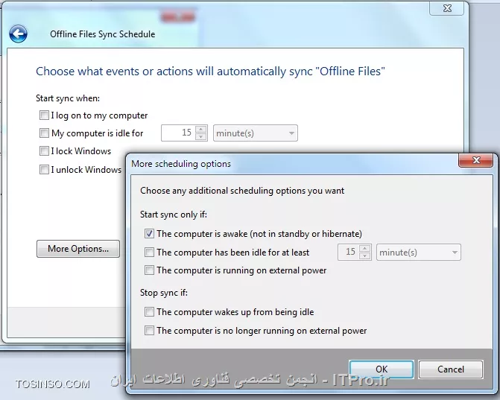Check 'The computer is running on external power'
This screenshot has width=500, height=400.
pyautogui.click(x=149, y=270)
